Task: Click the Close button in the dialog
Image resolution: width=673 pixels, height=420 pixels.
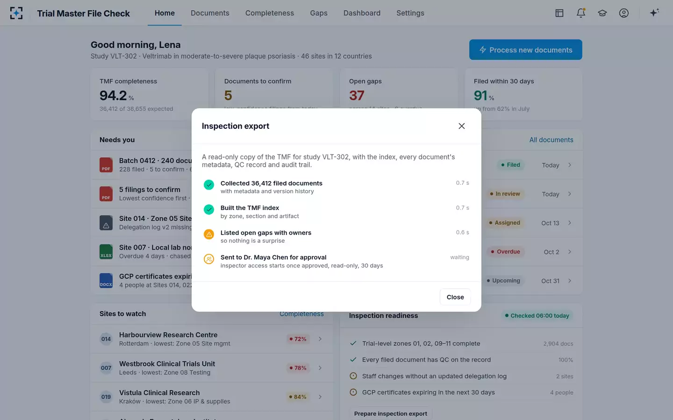Action: pyautogui.click(x=455, y=297)
